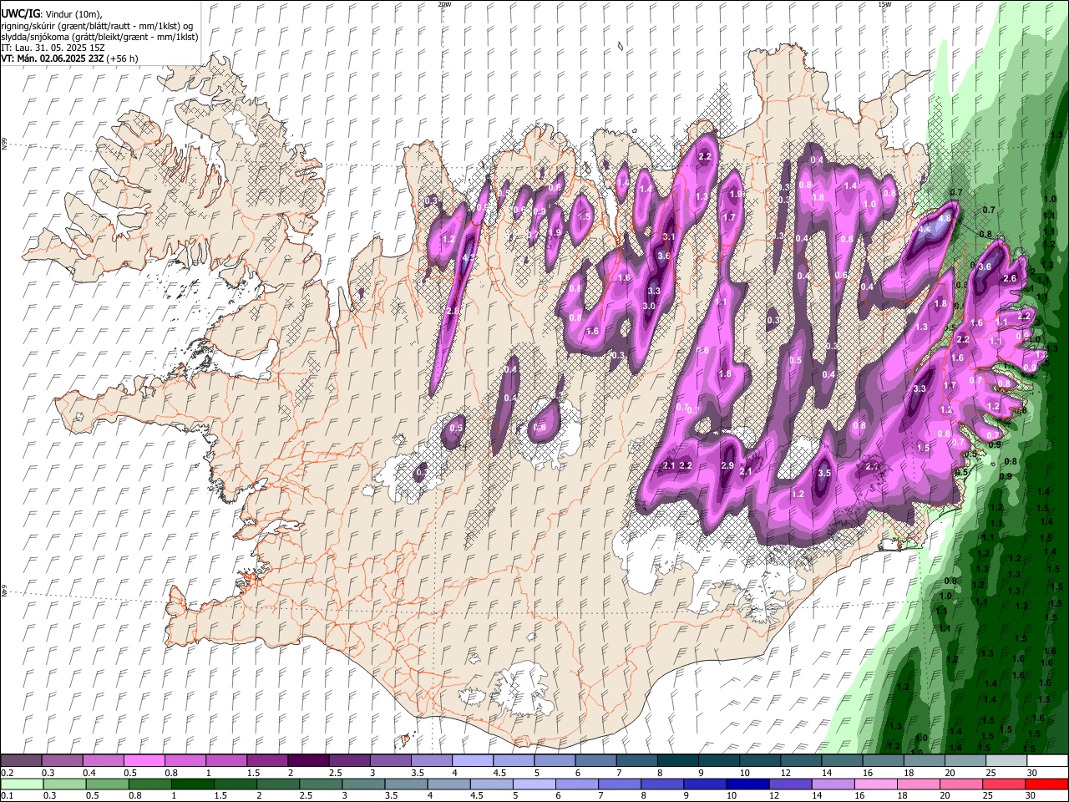
Task: Select rain legend swatch between 4.5 and 5
Action: pyautogui.click(x=491, y=784)
